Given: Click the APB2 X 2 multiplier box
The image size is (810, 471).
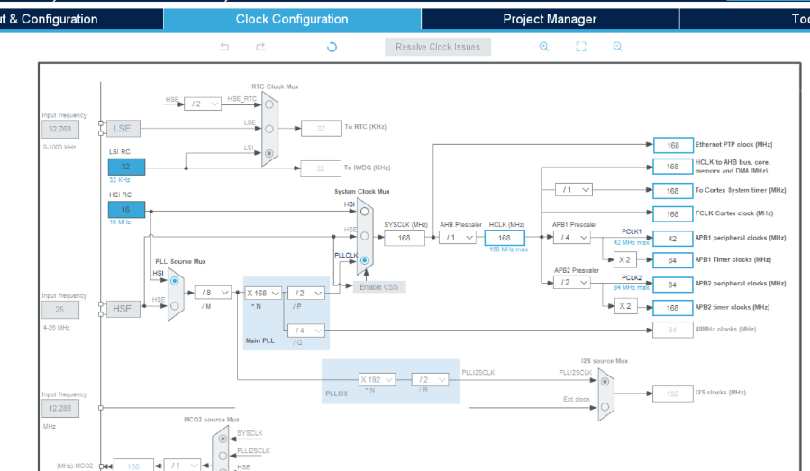Looking at the screenshot, I should point(625,306).
